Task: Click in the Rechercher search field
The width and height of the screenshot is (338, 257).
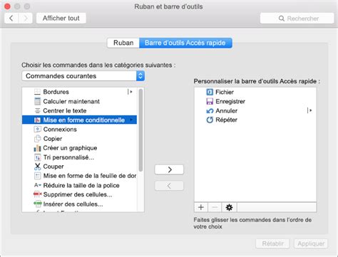Action: click(297, 19)
